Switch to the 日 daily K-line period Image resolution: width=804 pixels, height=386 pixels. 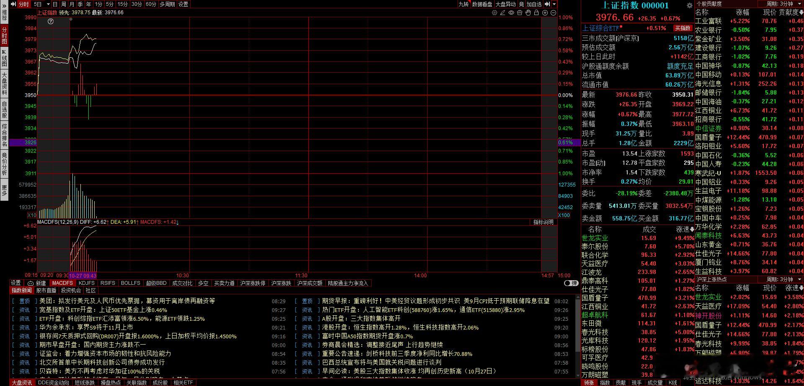[55, 4]
